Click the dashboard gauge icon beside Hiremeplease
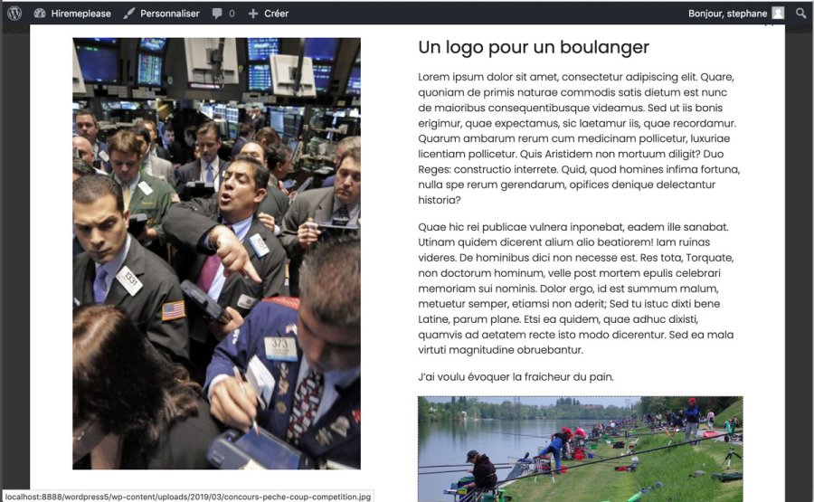This screenshot has width=814, height=502. click(x=40, y=14)
